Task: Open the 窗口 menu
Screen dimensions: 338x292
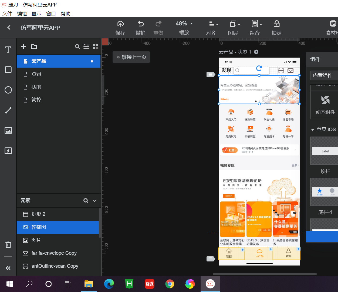Action: pos(51,14)
